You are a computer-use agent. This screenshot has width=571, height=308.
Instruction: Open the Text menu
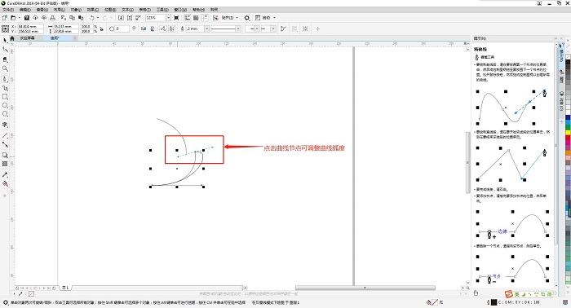coord(127,10)
